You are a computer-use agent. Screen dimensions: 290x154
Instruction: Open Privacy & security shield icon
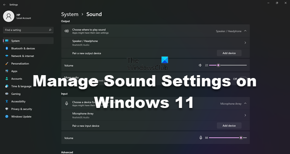tap(7, 109)
